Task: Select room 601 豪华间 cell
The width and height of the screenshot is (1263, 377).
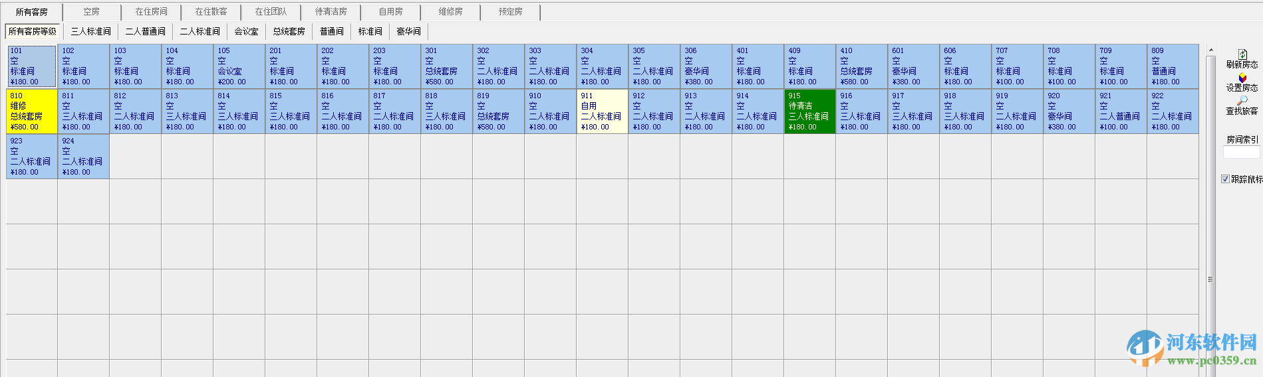Action: tap(914, 66)
